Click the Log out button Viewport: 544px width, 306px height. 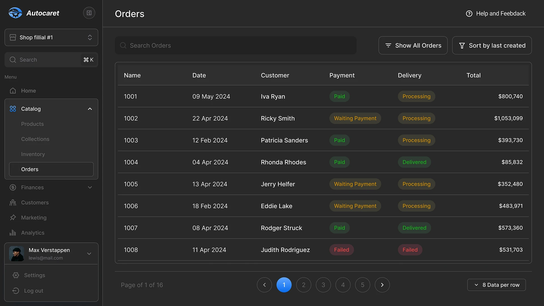33,291
